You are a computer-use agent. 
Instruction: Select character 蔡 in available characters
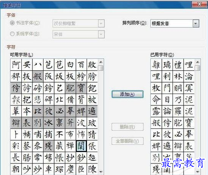pyautogui.click(x=27, y=146)
